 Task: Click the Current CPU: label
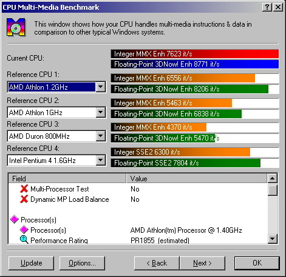(x=26, y=58)
